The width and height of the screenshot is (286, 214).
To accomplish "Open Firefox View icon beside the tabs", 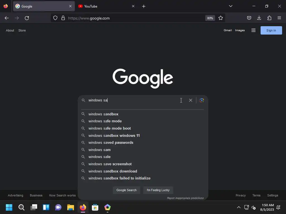I will point(6,6).
